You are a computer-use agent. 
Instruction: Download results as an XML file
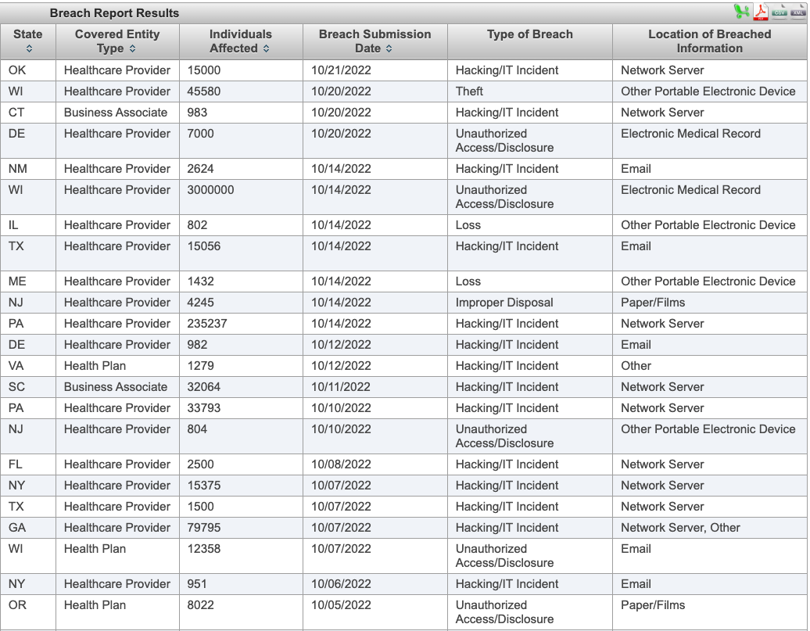798,12
